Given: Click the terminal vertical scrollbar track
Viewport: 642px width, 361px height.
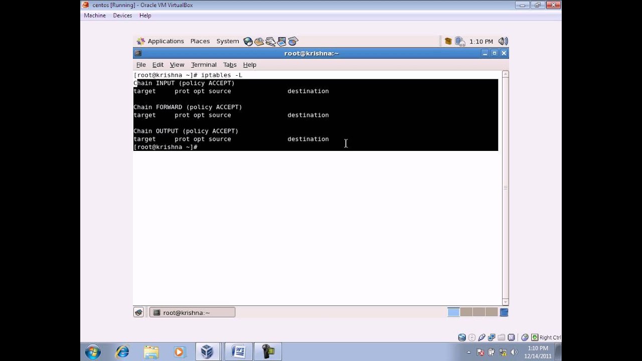Looking at the screenshot, I should (505, 188).
